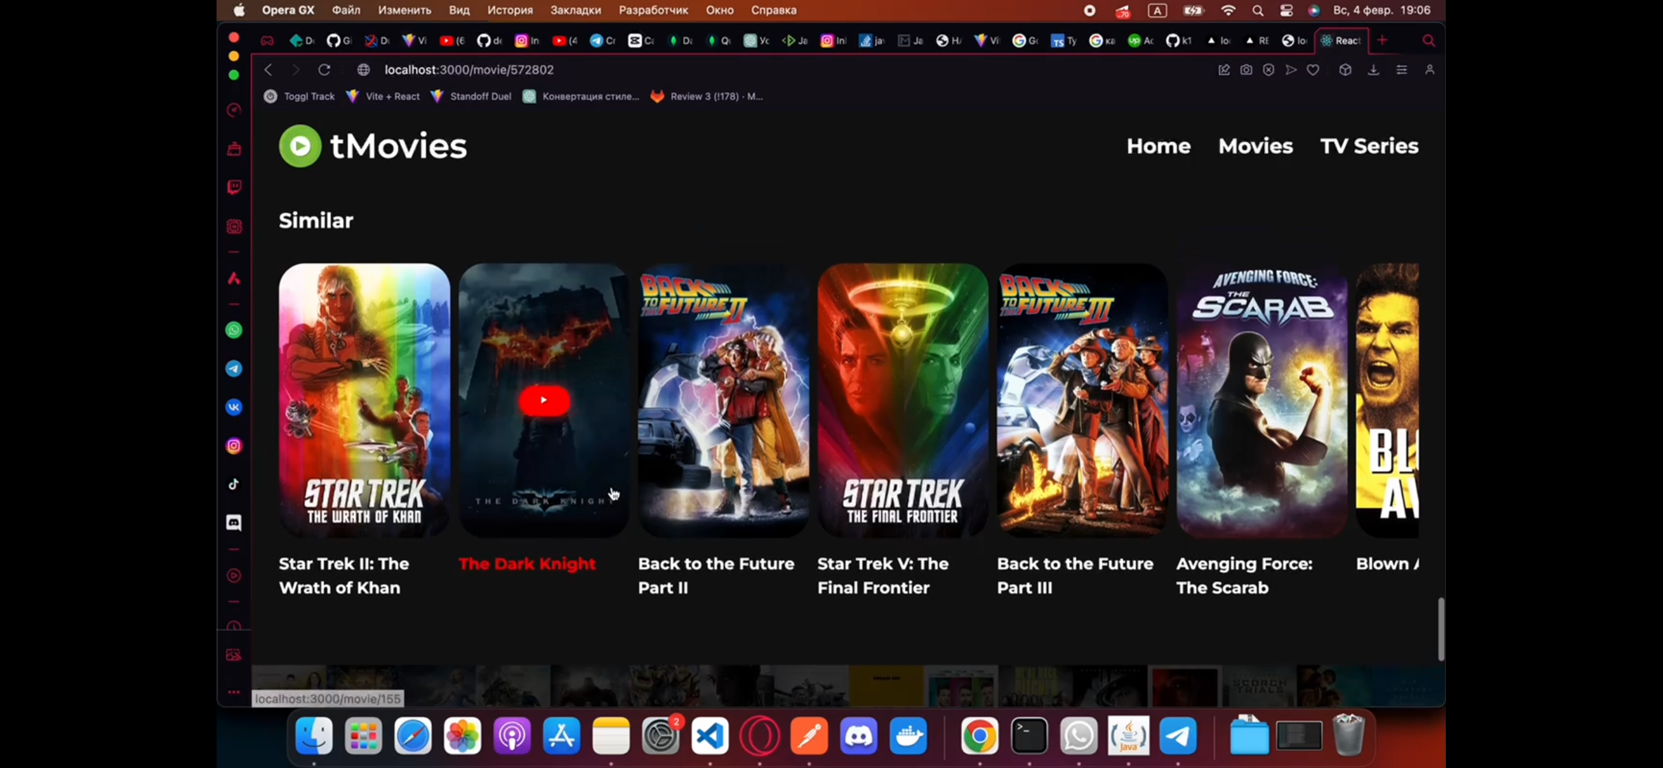Image resolution: width=1663 pixels, height=768 pixels.
Task: Go back with browser back arrow
Action: tap(268, 70)
